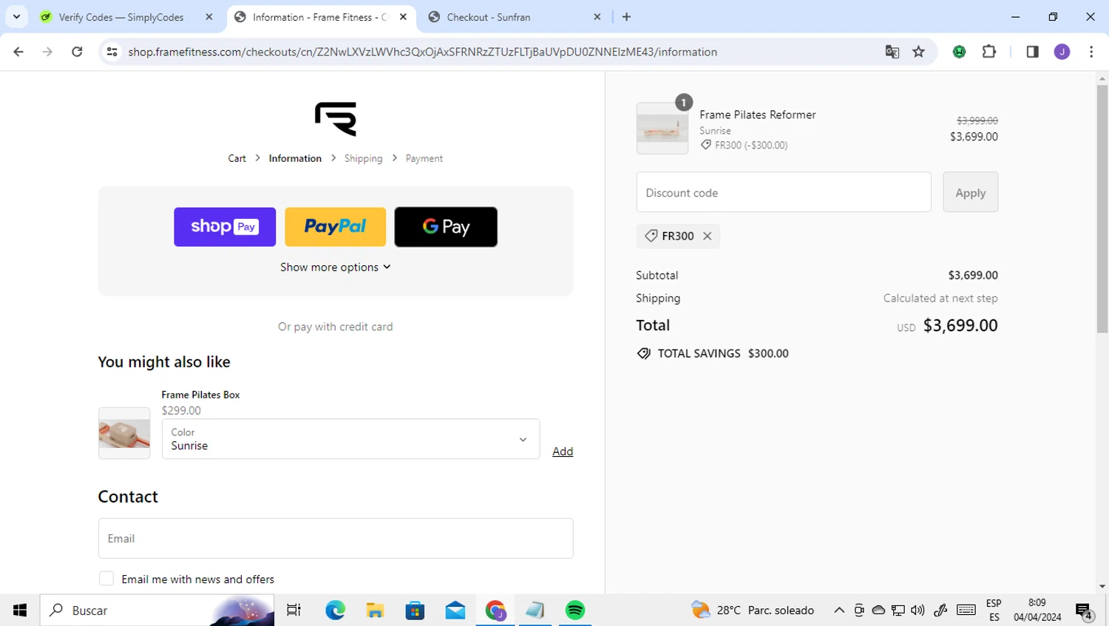Expand Show more options
The height and width of the screenshot is (626, 1109).
tap(335, 267)
